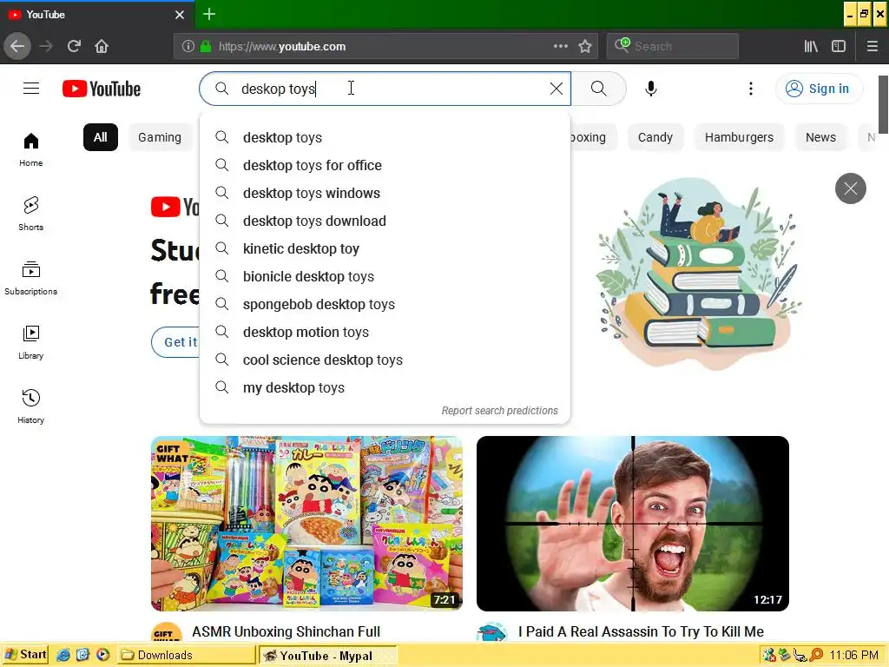Go to browser home page

(102, 47)
